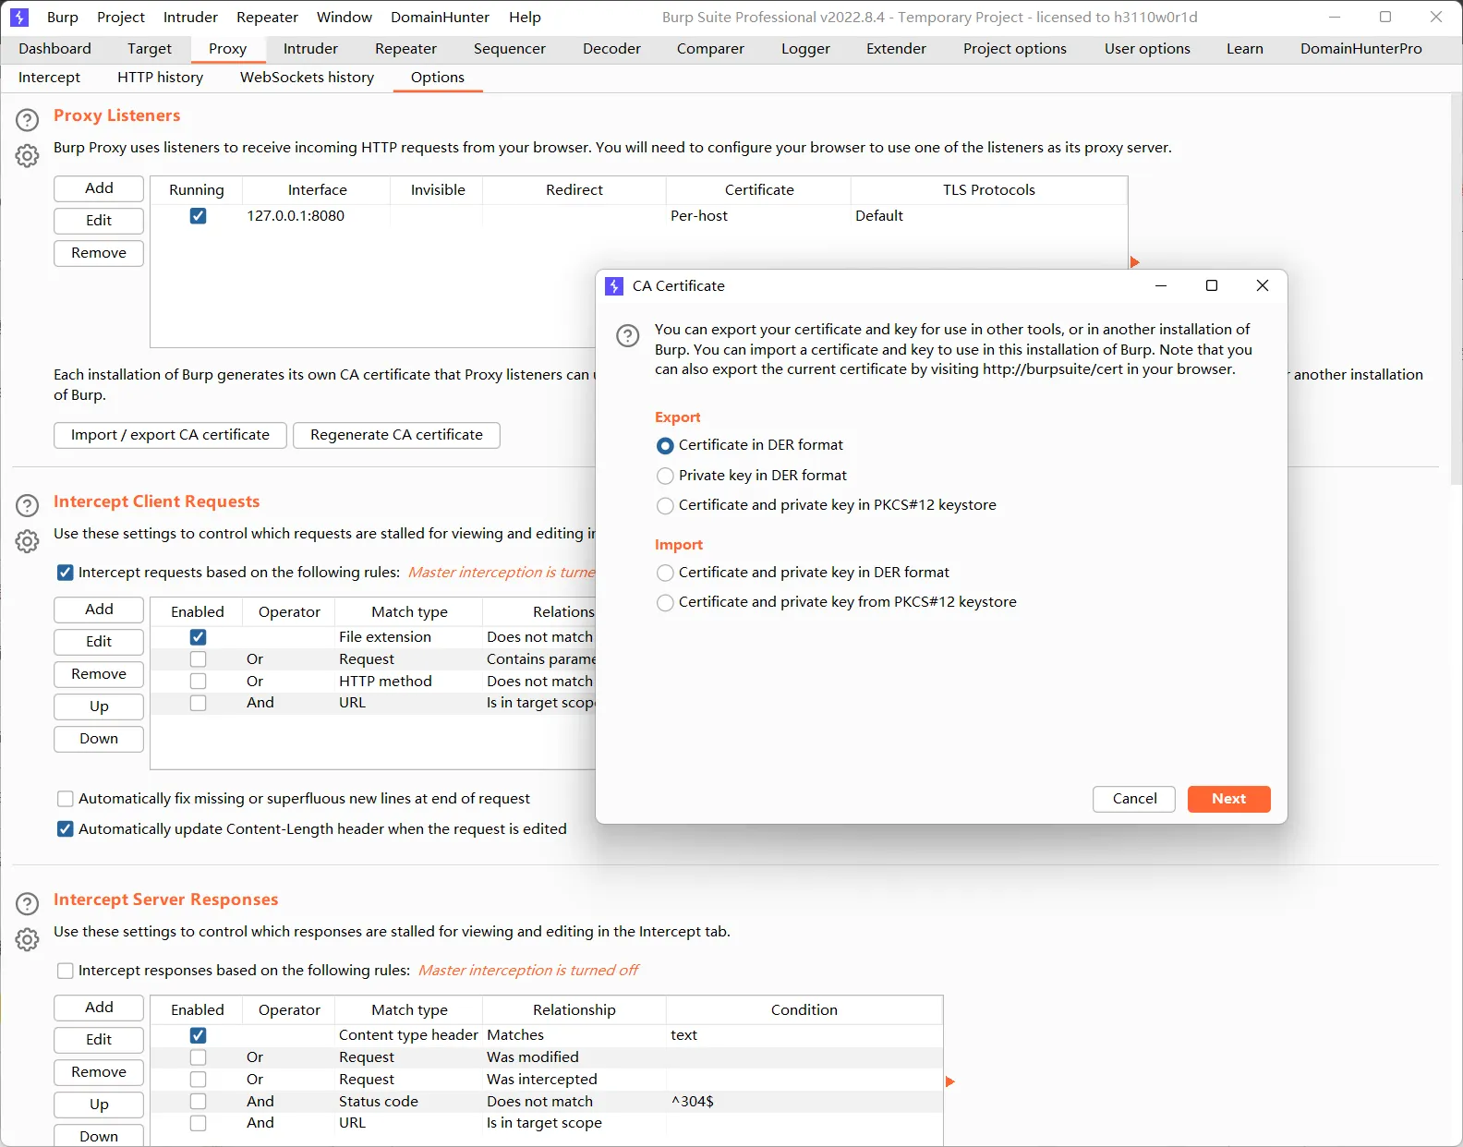Select import from PKCS#12 keystore
Viewport: 1463px width, 1147px height.
pos(665,603)
